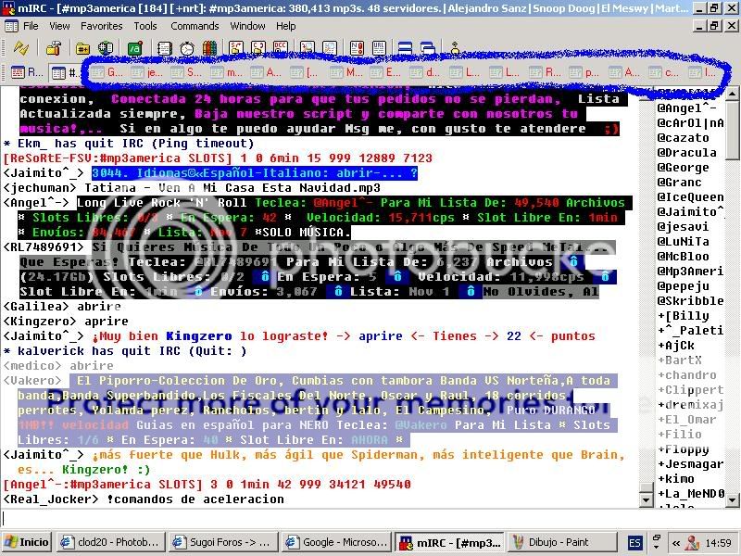This screenshot has height=556, width=741.
Task: Select @Skribble in the nick list
Action: [690, 300]
